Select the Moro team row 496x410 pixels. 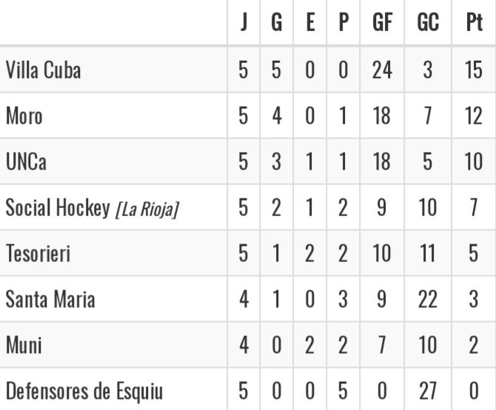pos(24,116)
